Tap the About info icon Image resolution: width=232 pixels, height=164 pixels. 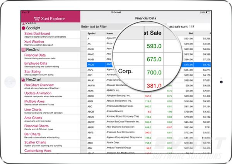(x=23, y=23)
